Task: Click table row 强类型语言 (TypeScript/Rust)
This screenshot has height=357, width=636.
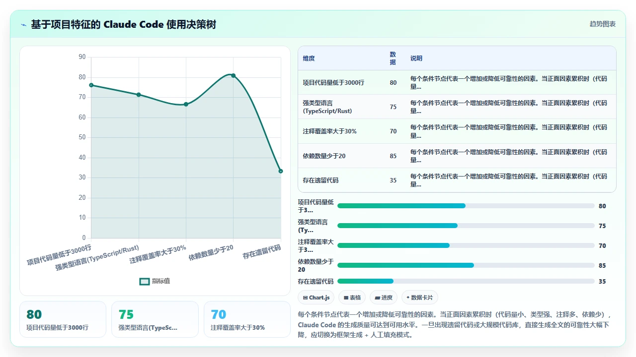Action: coord(457,107)
